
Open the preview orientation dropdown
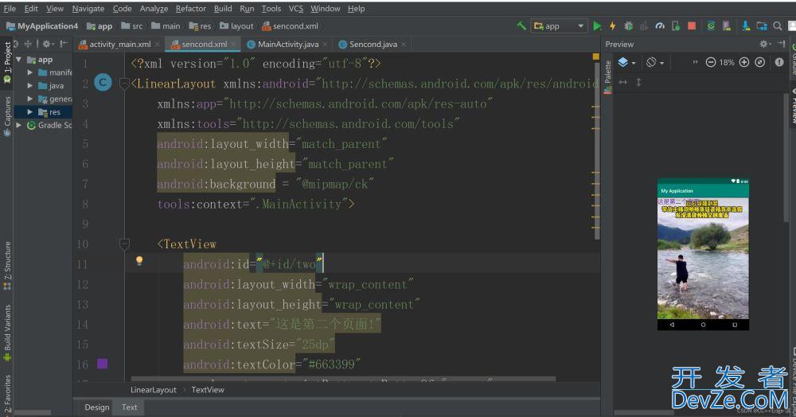(x=655, y=62)
